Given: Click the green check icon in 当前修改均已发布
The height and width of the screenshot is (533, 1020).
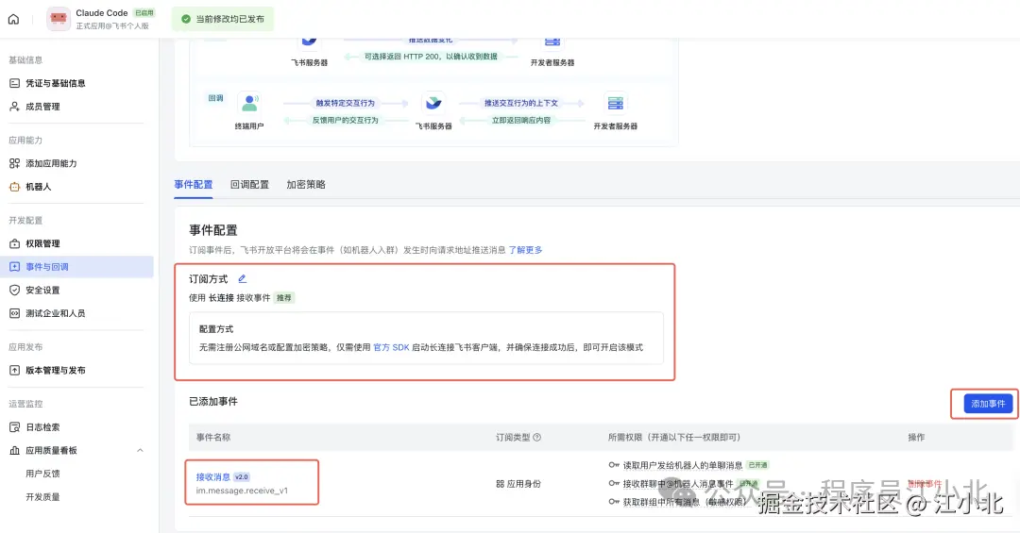Looking at the screenshot, I should pos(186,19).
